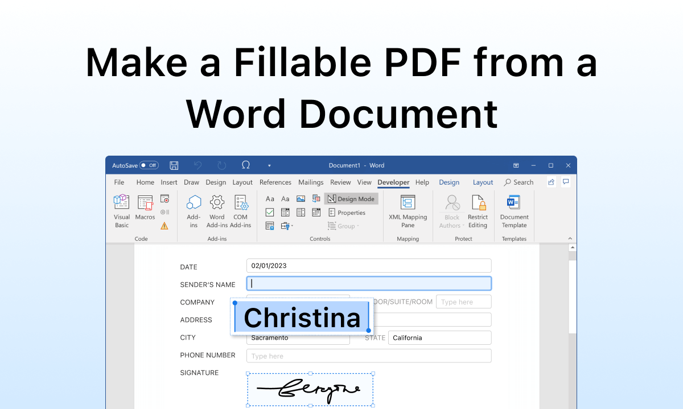The image size is (683, 409).
Task: Insert a Picture content control
Action: point(300,198)
